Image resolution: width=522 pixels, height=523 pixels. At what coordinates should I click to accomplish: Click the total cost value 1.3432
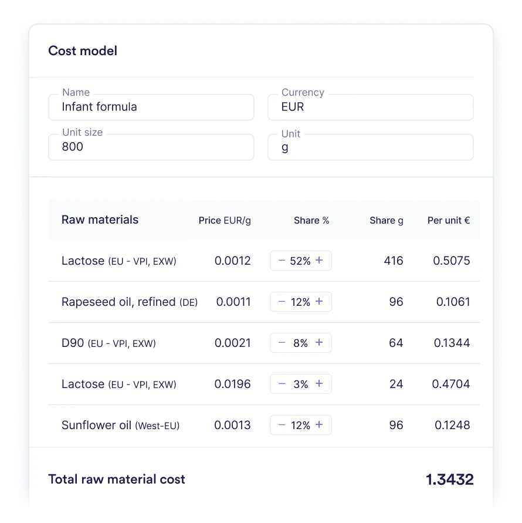point(450,480)
